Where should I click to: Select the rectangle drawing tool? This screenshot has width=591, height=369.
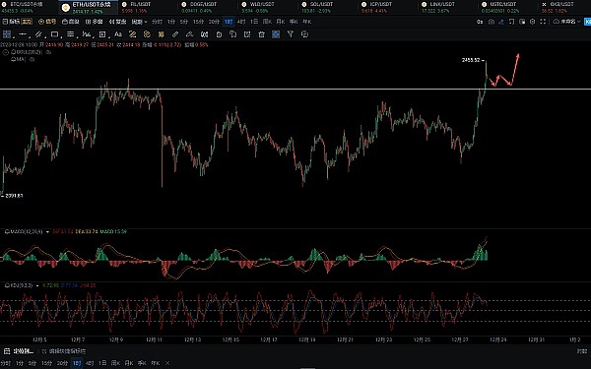click(54, 34)
